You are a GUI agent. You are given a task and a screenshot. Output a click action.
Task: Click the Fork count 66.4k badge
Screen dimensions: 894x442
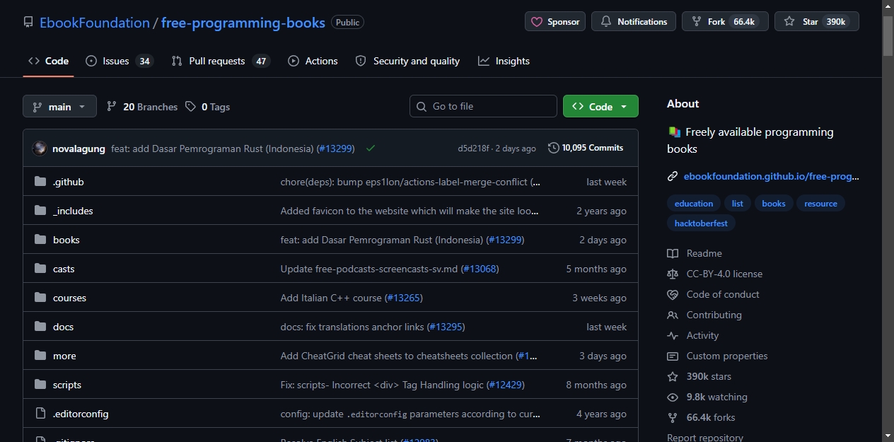[744, 22]
